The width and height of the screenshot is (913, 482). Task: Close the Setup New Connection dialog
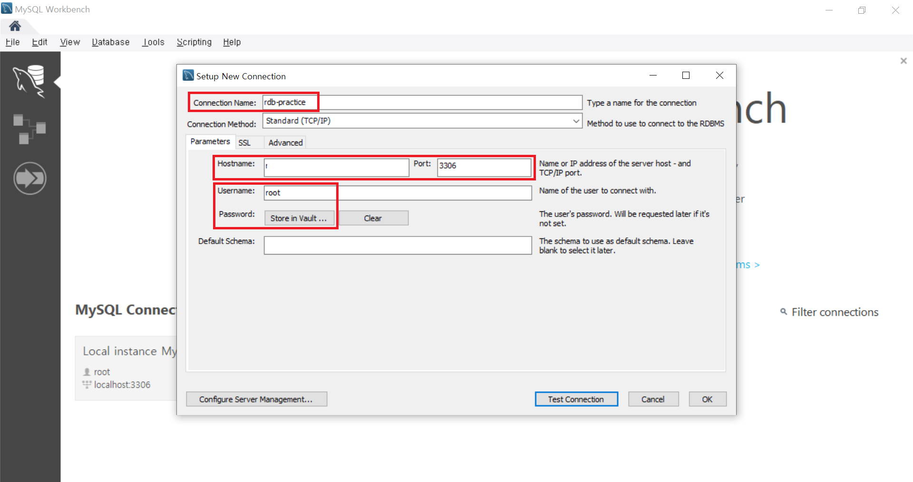719,76
